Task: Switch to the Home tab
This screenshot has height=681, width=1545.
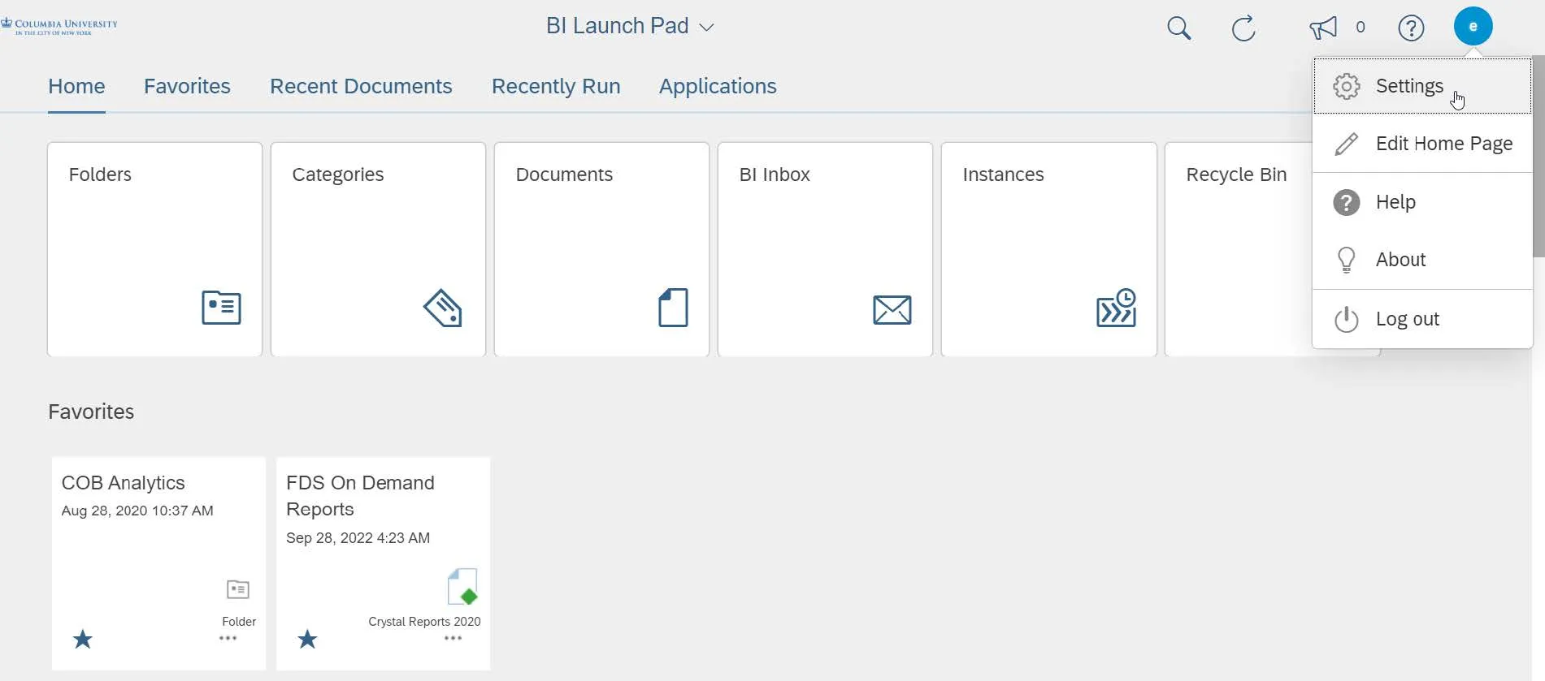Action: click(76, 86)
